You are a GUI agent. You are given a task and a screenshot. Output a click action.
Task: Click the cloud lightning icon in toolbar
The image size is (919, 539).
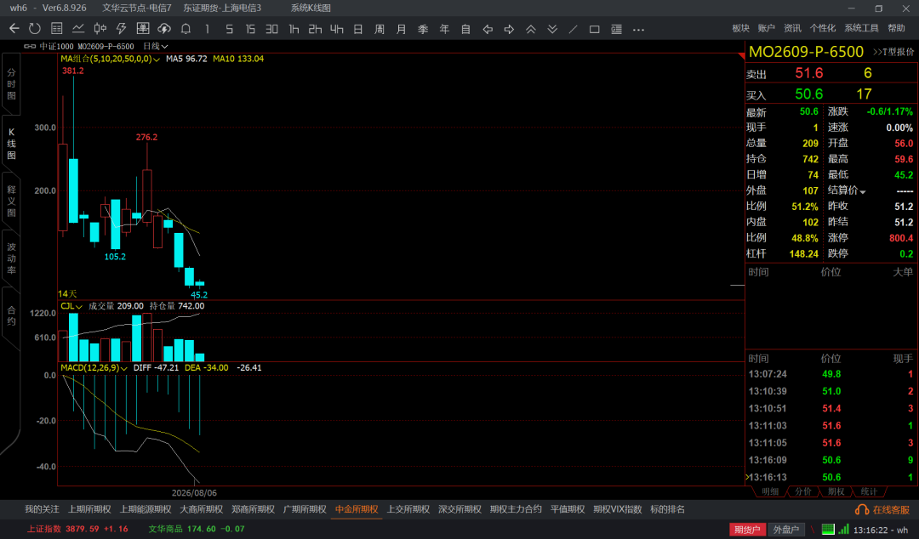coord(164,29)
